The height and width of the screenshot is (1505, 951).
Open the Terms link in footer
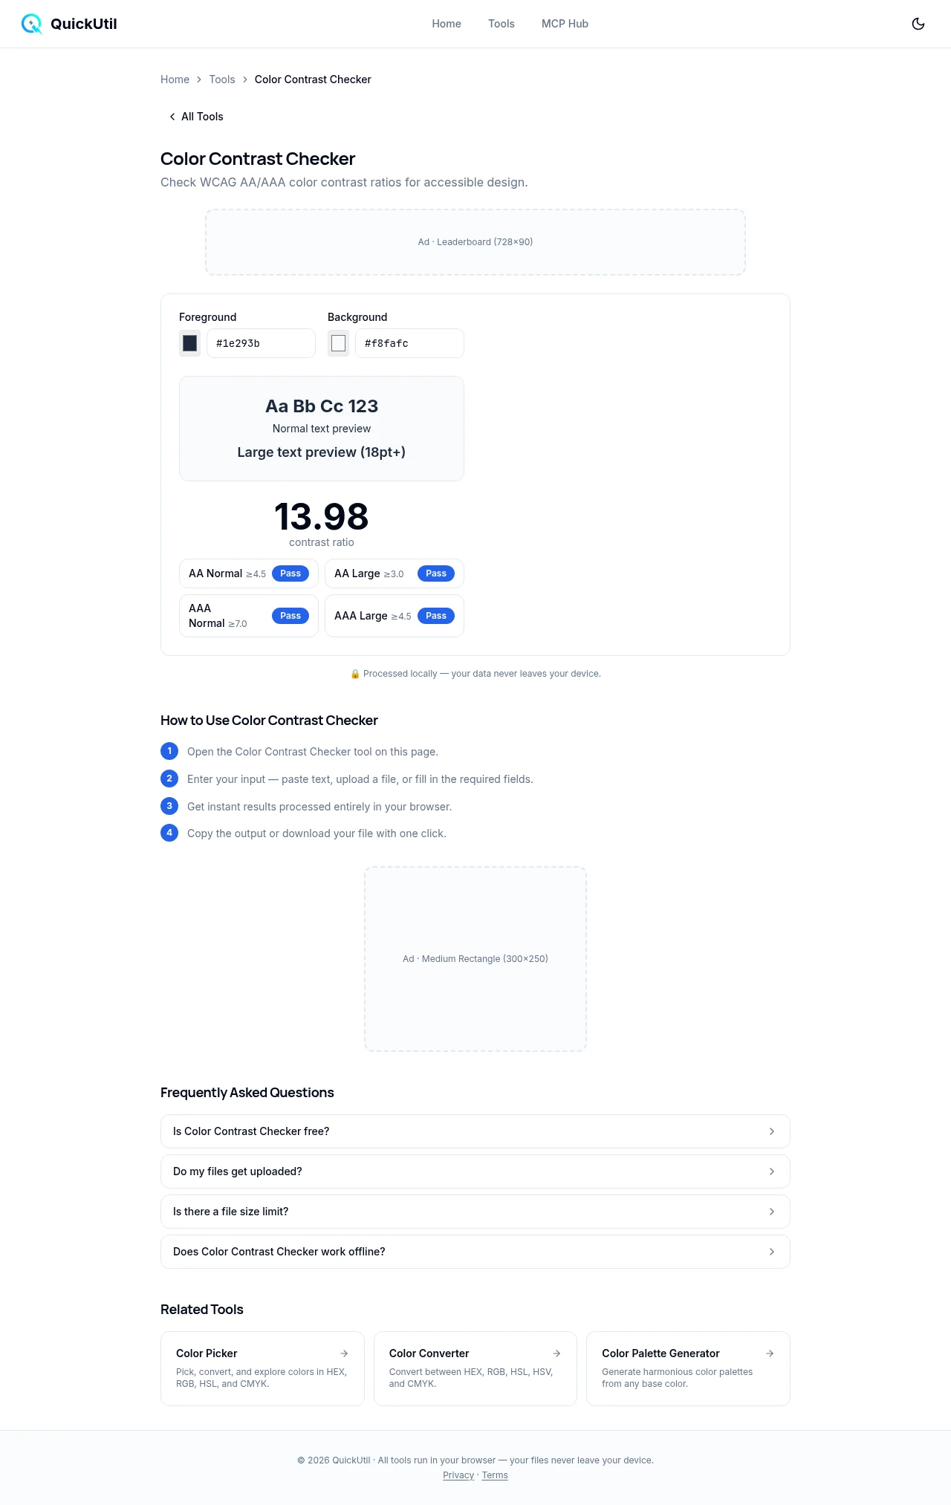tap(495, 1475)
